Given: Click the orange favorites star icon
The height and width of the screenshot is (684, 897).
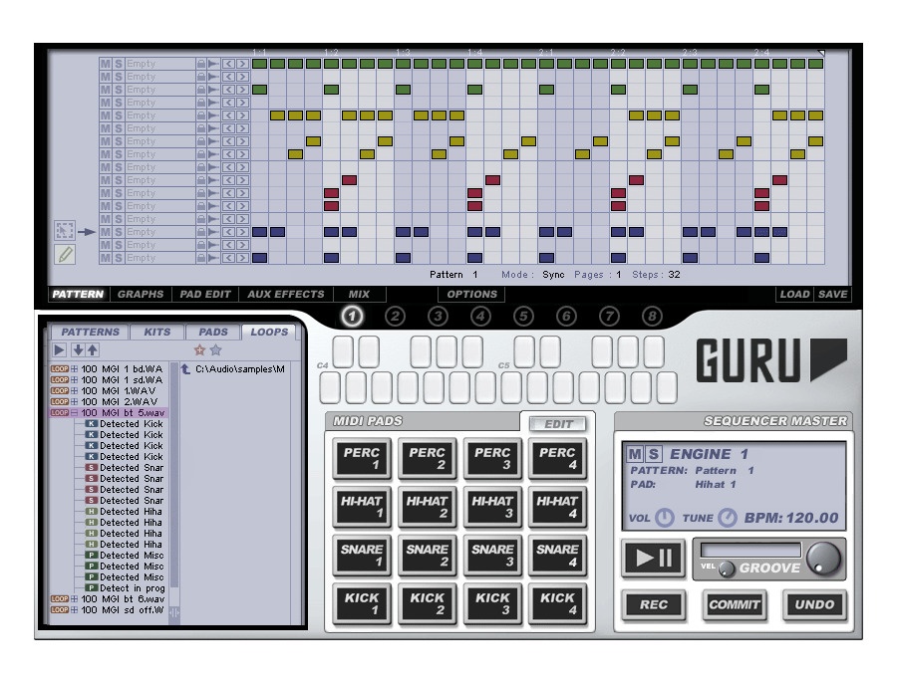Looking at the screenshot, I should click(199, 350).
